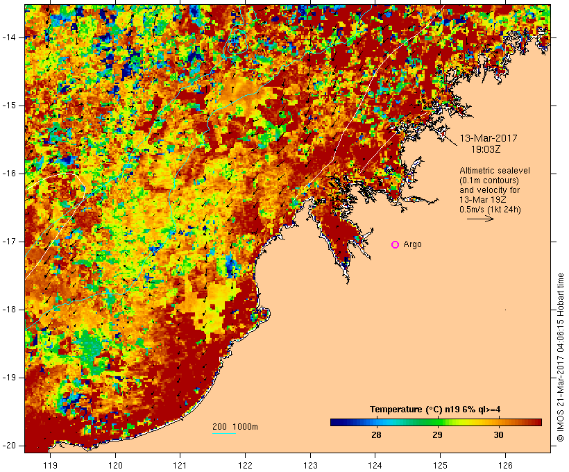Viewport: 569px width, 472px height.
Task: Click the velocity scale reference arrow
Action: pyautogui.click(x=480, y=219)
